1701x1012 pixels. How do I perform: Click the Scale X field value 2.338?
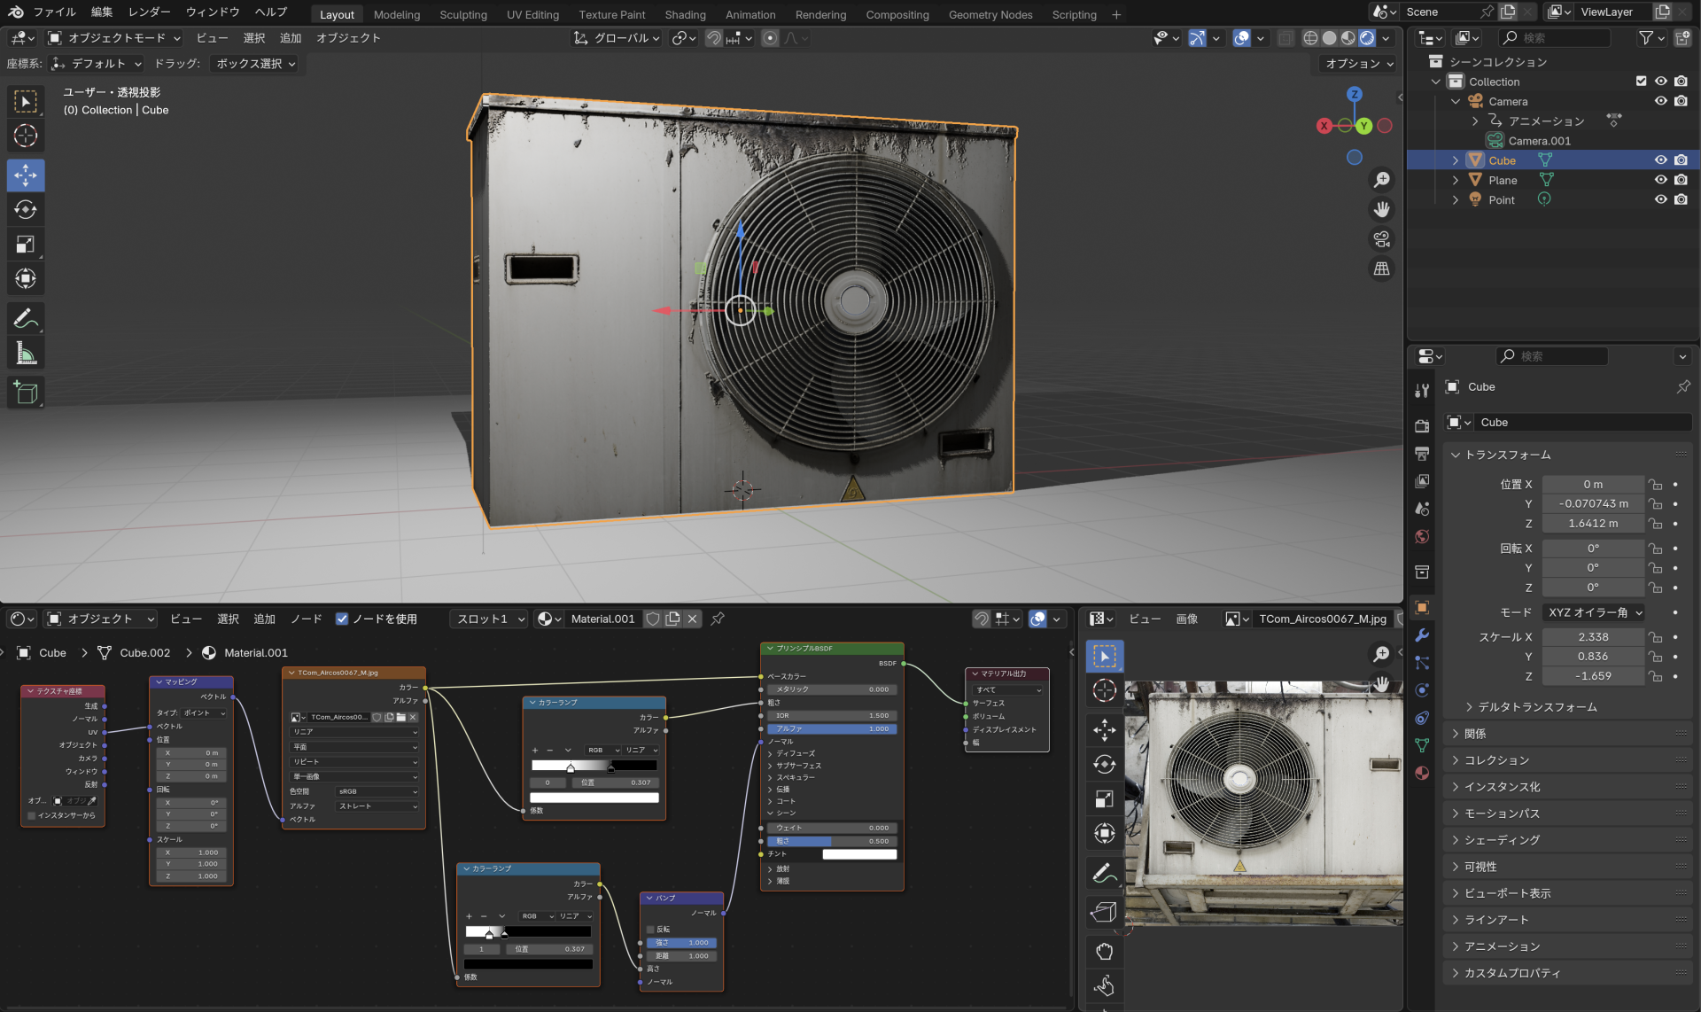[1592, 636]
